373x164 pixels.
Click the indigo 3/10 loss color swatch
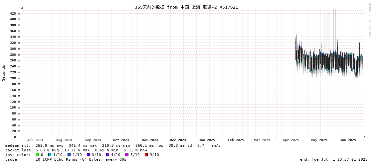(88, 155)
